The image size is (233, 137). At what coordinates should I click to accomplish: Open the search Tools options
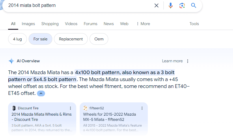(x=194, y=24)
